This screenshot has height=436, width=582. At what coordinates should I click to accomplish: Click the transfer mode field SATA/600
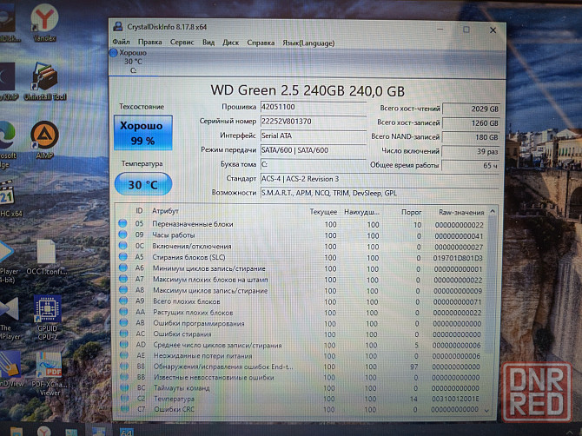314,150
